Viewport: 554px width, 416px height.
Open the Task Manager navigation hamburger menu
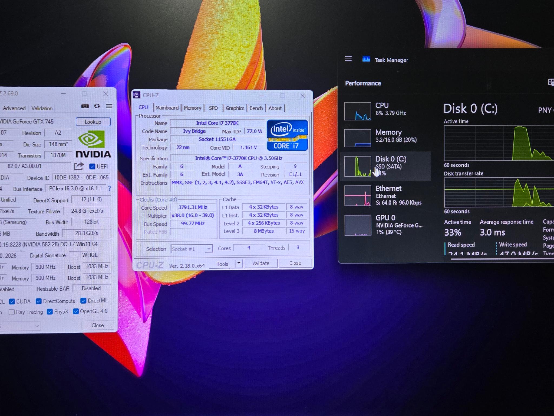348,59
